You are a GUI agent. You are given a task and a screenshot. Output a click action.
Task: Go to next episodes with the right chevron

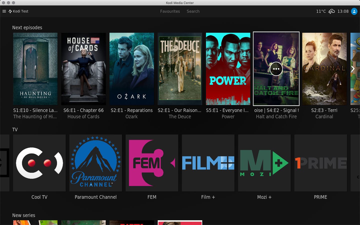(x=353, y=69)
